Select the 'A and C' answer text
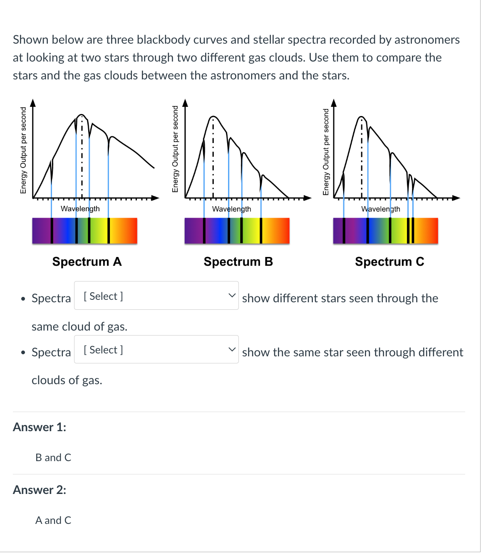This screenshot has width=486, height=558. [53, 520]
